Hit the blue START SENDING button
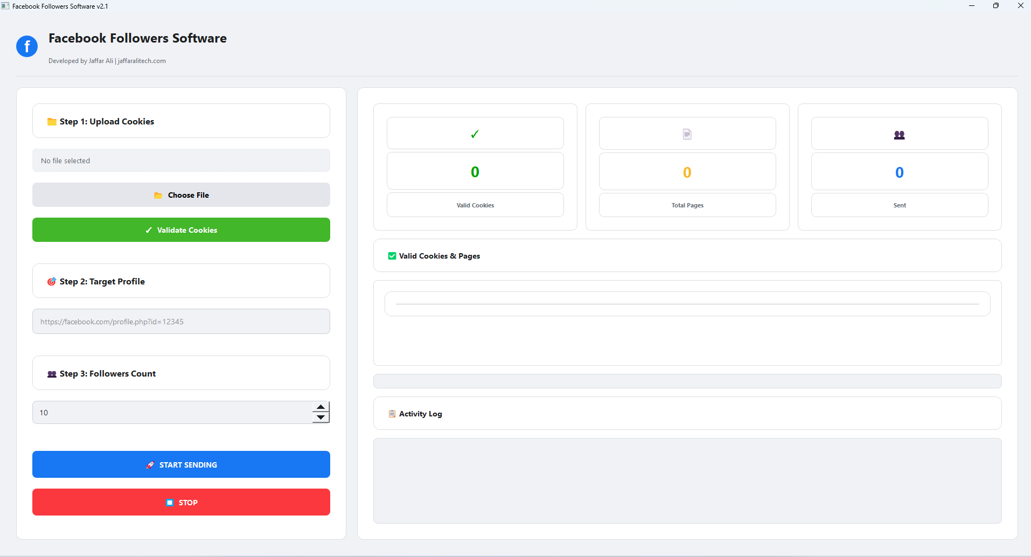Image resolution: width=1031 pixels, height=557 pixels. point(181,464)
